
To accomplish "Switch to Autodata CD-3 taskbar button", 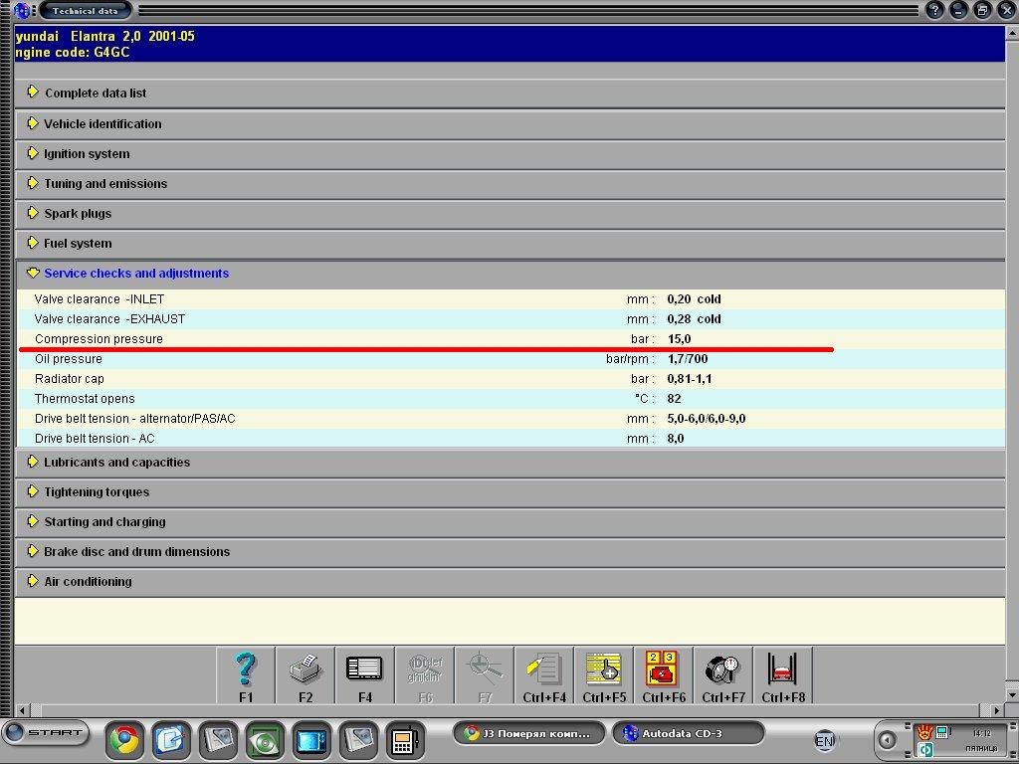I will (689, 733).
